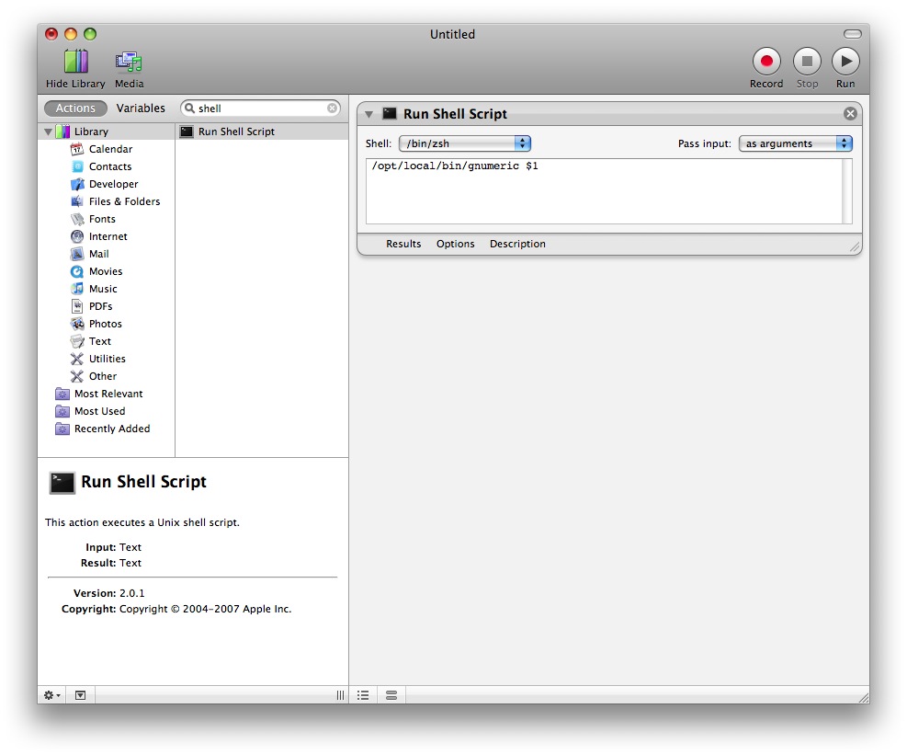The image size is (907, 755).
Task: Start recording with the Record button
Action: pos(766,62)
